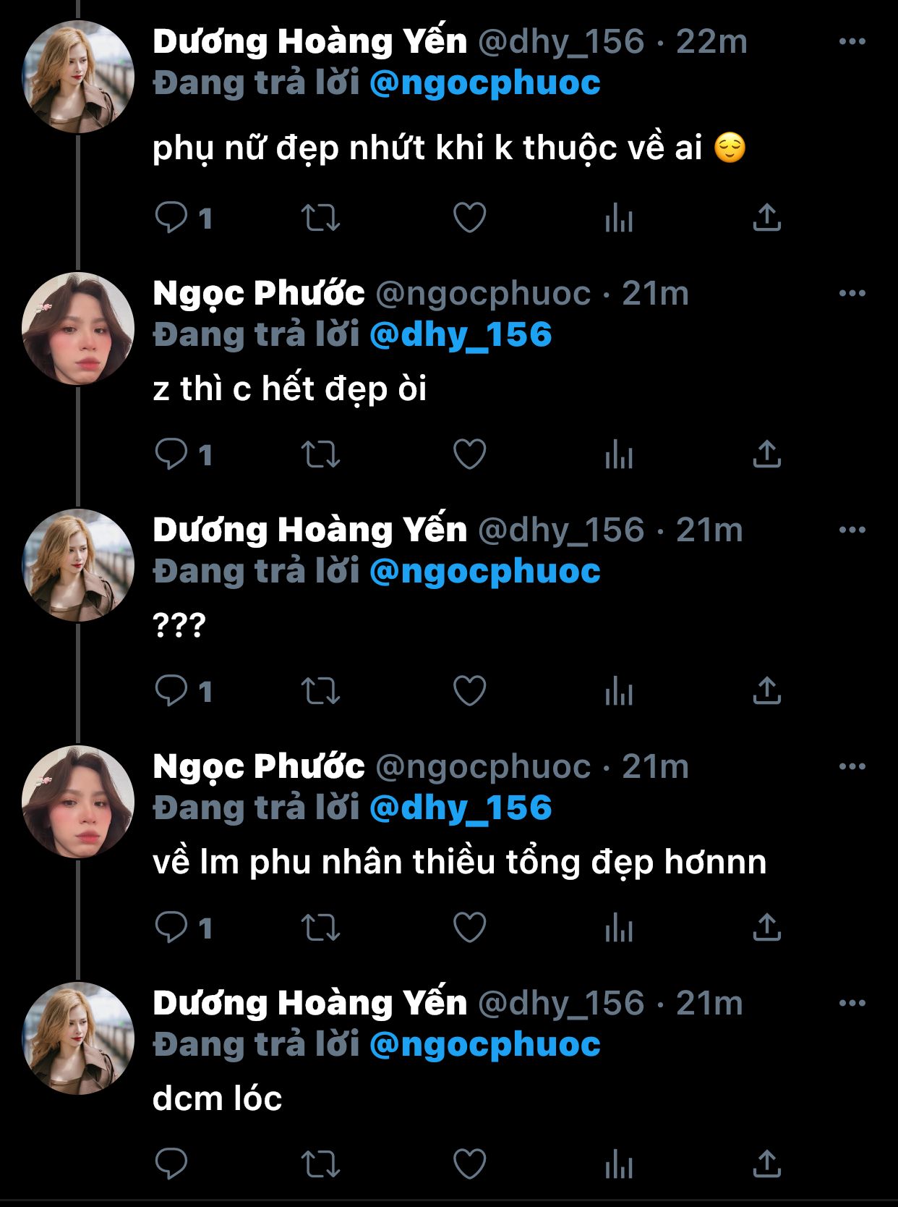
Task: View analytics of 'phụ nữ đẹp nhứt' tweet
Action: pyautogui.click(x=619, y=217)
